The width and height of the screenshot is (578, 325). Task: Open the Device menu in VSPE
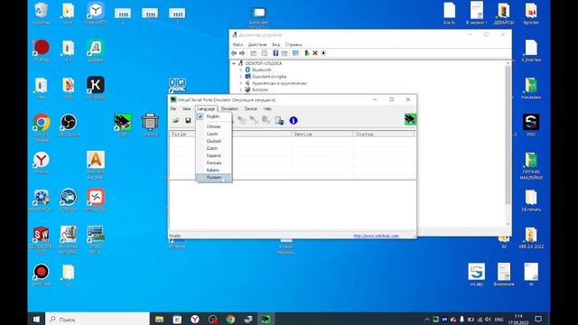pyautogui.click(x=251, y=108)
